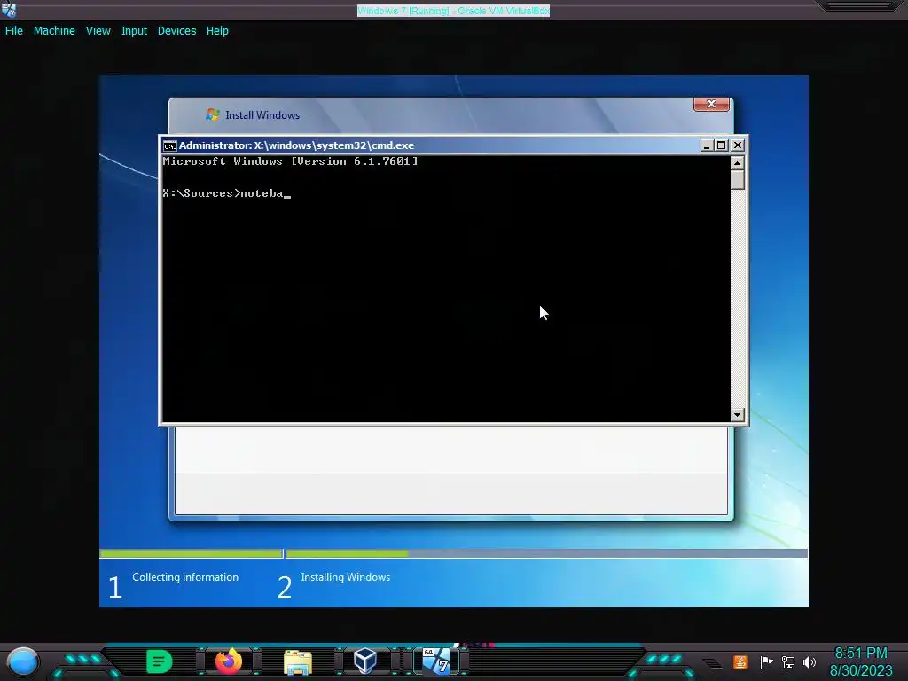Click the command prompt scrollbar down arrow
908x681 pixels.
point(737,415)
